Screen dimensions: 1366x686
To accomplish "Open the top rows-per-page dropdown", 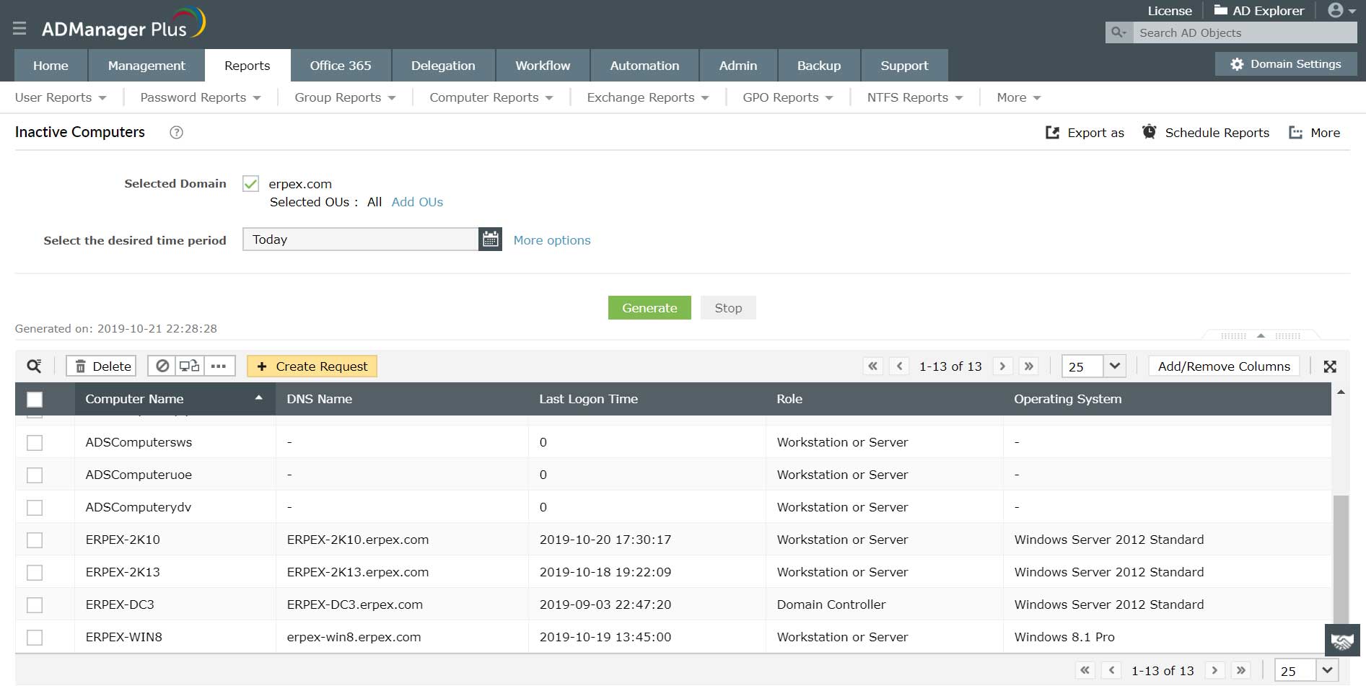I will [1114, 366].
